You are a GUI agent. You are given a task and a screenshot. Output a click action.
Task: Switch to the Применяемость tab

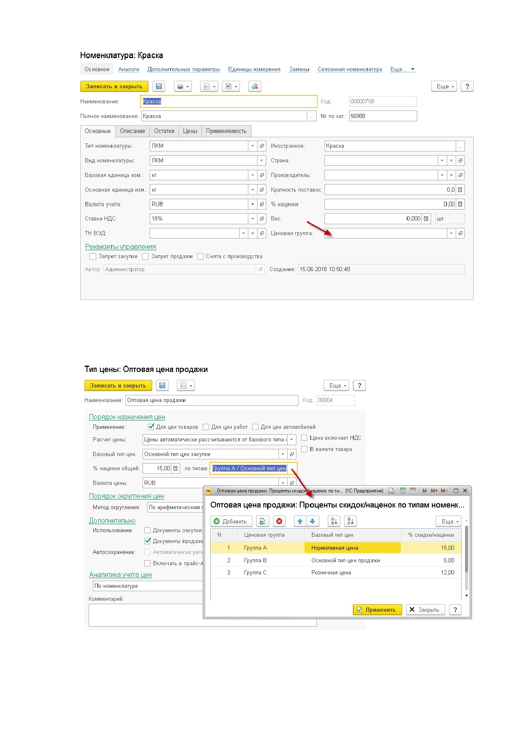pyautogui.click(x=226, y=131)
